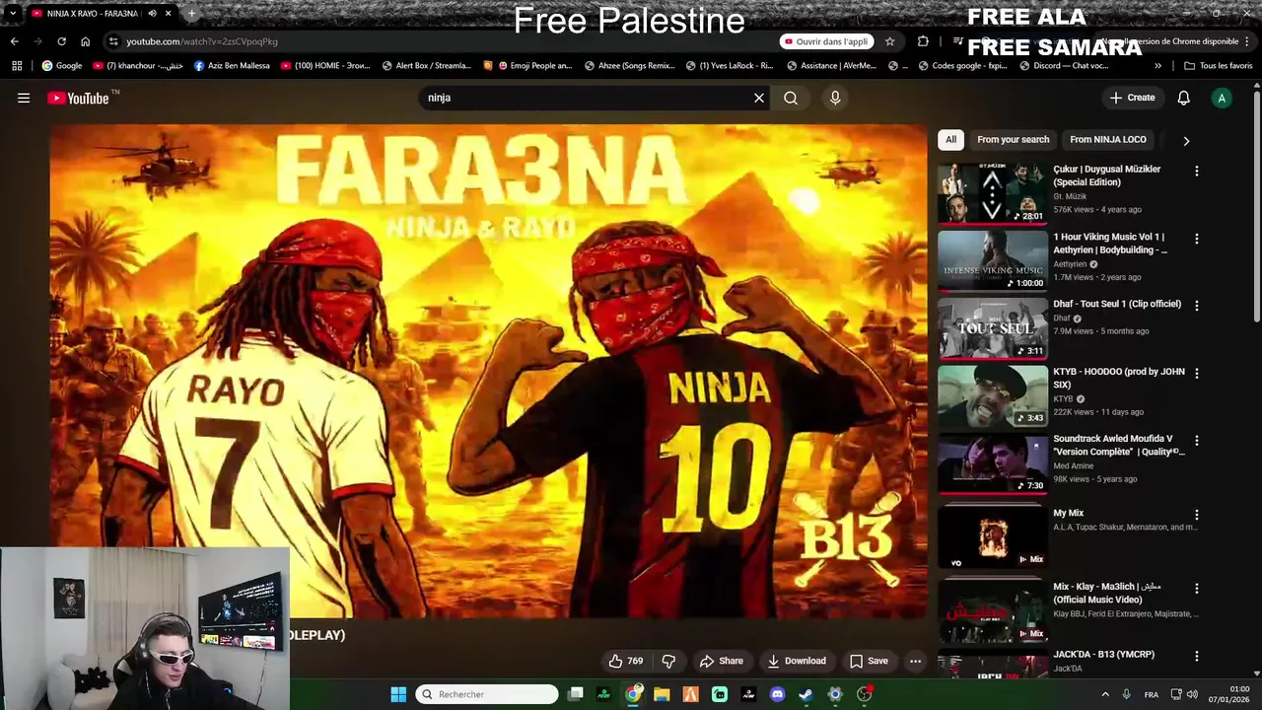The image size is (1262, 710).
Task: Open the Google bookmark
Action: tap(62, 66)
